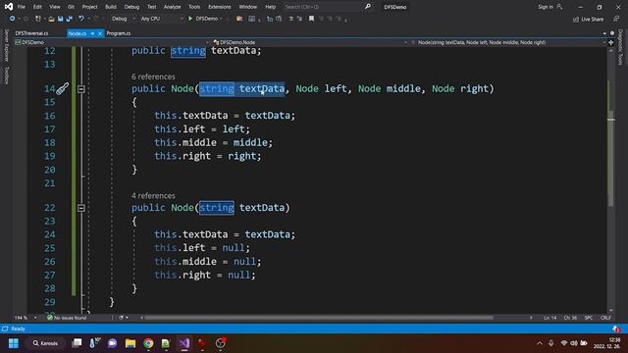This screenshot has height=353, width=628.
Task: Click the taskbar search box
Action: point(45,343)
